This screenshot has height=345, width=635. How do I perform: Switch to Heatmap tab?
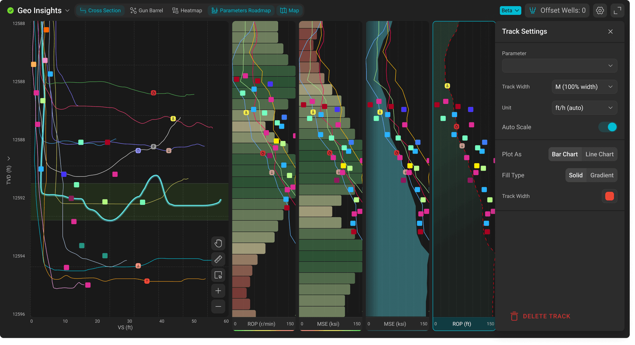187,11
